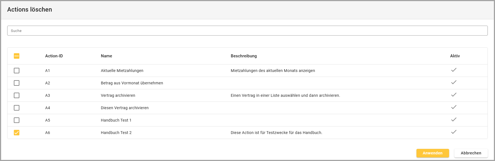Select Handbuch Test 1 checkbox
Screen dimensions: 495x161
17,120
